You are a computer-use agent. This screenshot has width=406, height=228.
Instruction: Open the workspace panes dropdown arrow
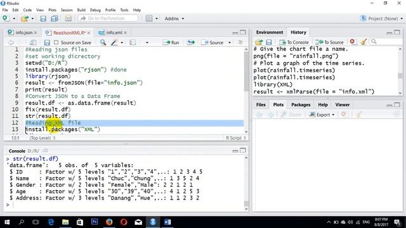tap(157, 18)
